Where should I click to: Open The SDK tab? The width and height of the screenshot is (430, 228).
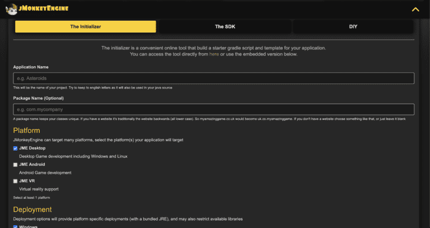(224, 26)
